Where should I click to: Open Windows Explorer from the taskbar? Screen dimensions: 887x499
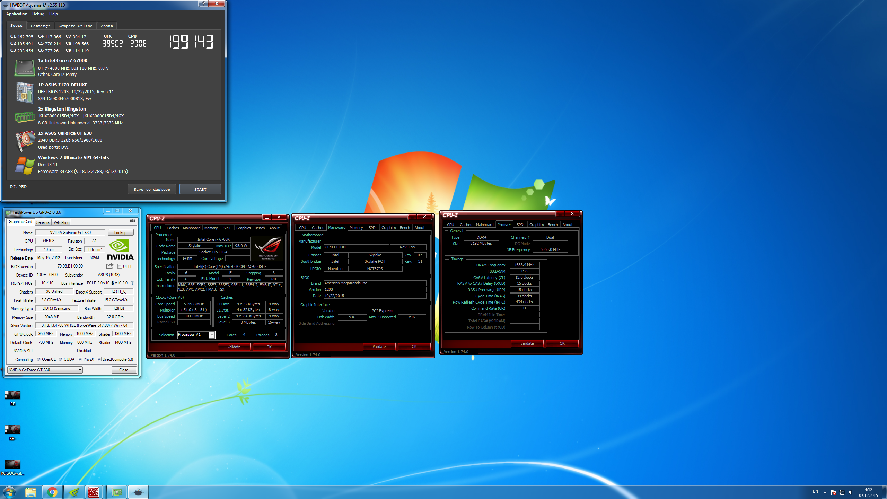pos(31,492)
